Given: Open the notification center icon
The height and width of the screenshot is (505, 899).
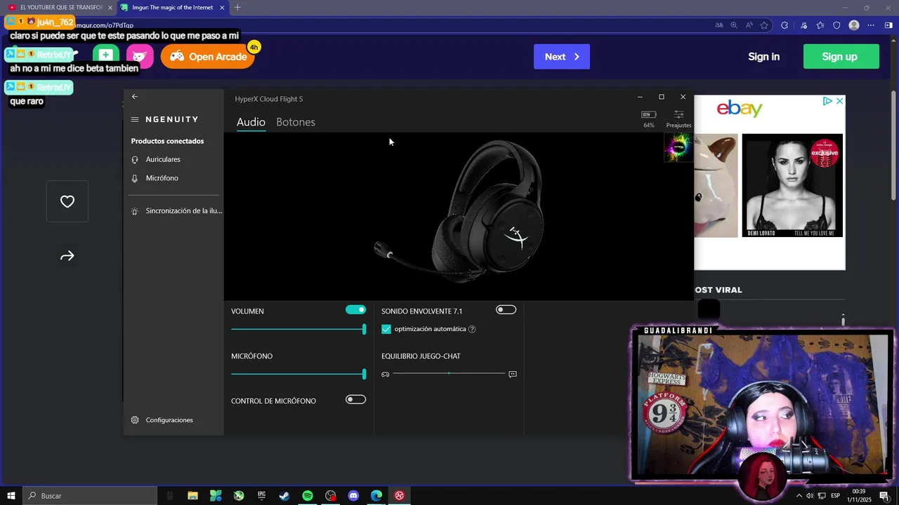Looking at the screenshot, I should [884, 496].
